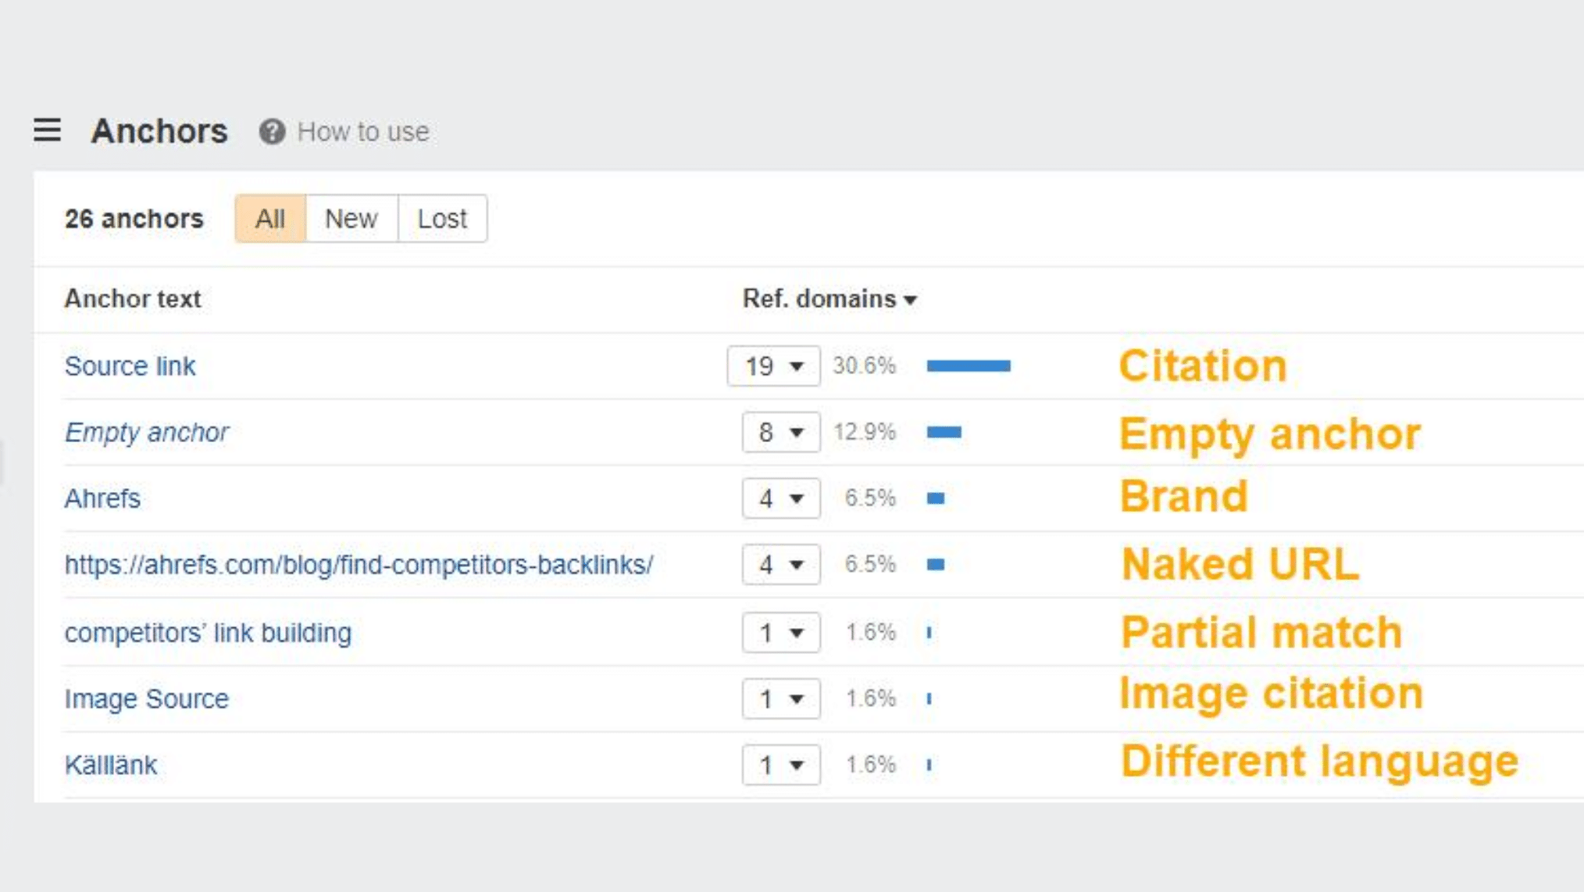Open the Source link anchor
The image size is (1584, 892).
coord(130,366)
